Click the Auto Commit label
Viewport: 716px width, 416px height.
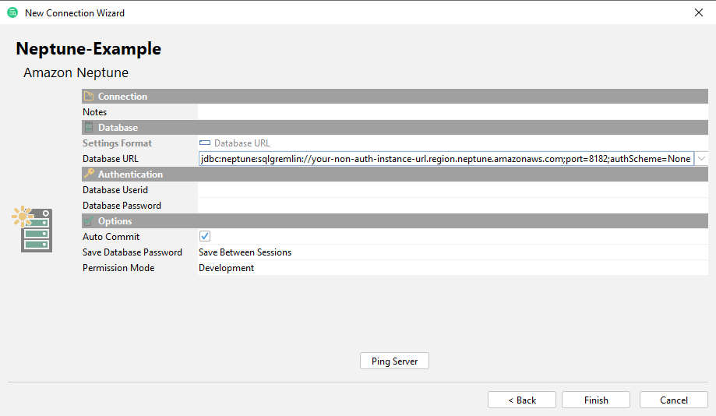point(111,237)
